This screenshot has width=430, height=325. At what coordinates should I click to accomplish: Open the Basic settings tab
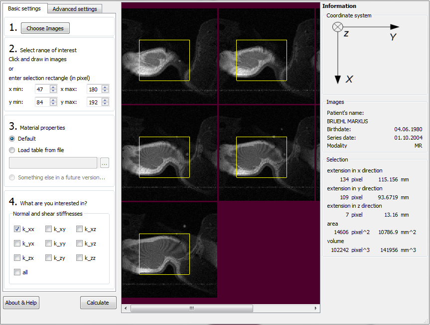[x=25, y=8]
